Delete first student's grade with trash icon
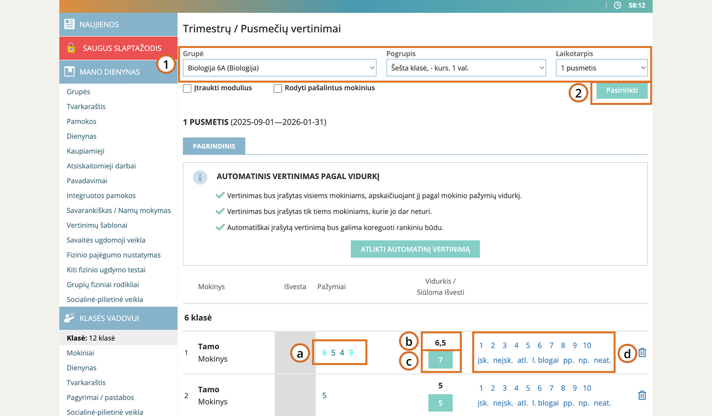 click(642, 353)
